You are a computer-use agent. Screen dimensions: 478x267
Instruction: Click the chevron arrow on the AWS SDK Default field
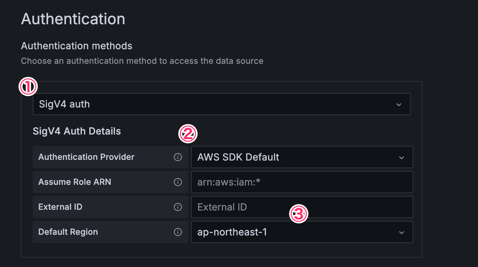(x=402, y=157)
